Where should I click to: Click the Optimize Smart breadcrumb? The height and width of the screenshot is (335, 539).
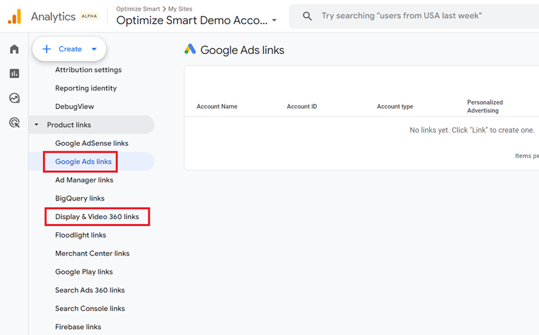click(138, 9)
